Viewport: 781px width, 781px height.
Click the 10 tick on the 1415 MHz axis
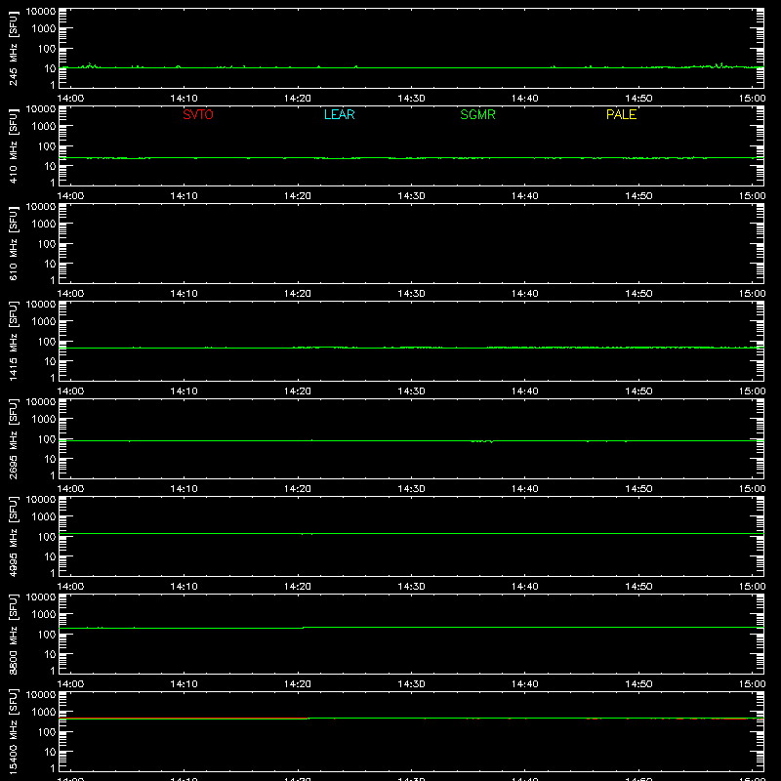tap(50, 361)
